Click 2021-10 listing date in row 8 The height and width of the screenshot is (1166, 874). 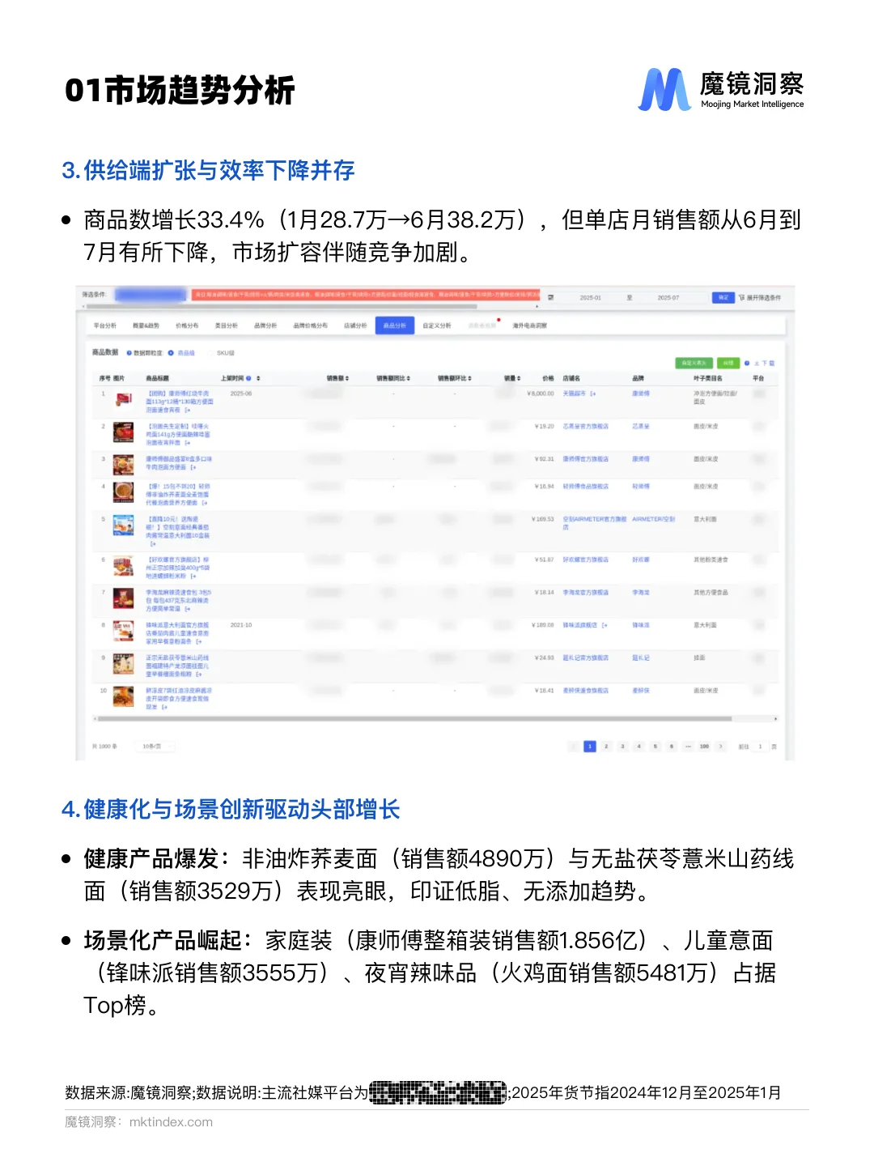pyautogui.click(x=241, y=625)
